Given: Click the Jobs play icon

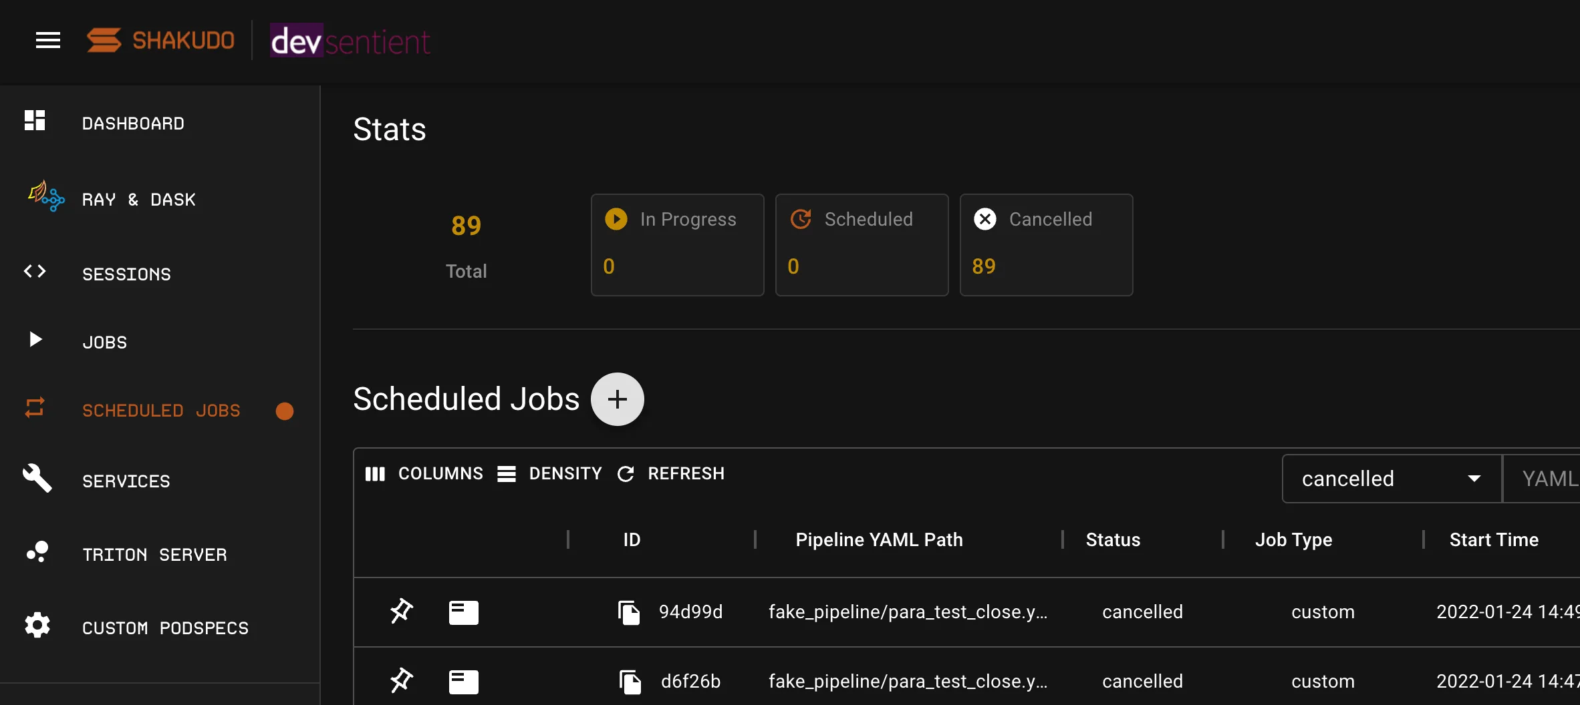Looking at the screenshot, I should point(35,339).
